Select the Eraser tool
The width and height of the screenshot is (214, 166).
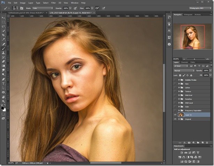(x=3, y=61)
